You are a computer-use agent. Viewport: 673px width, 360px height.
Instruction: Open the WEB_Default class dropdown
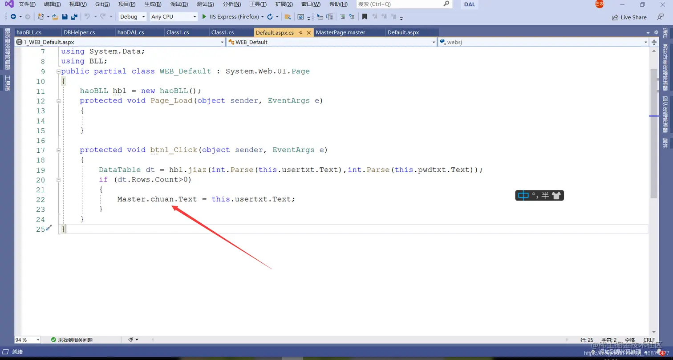332,42
